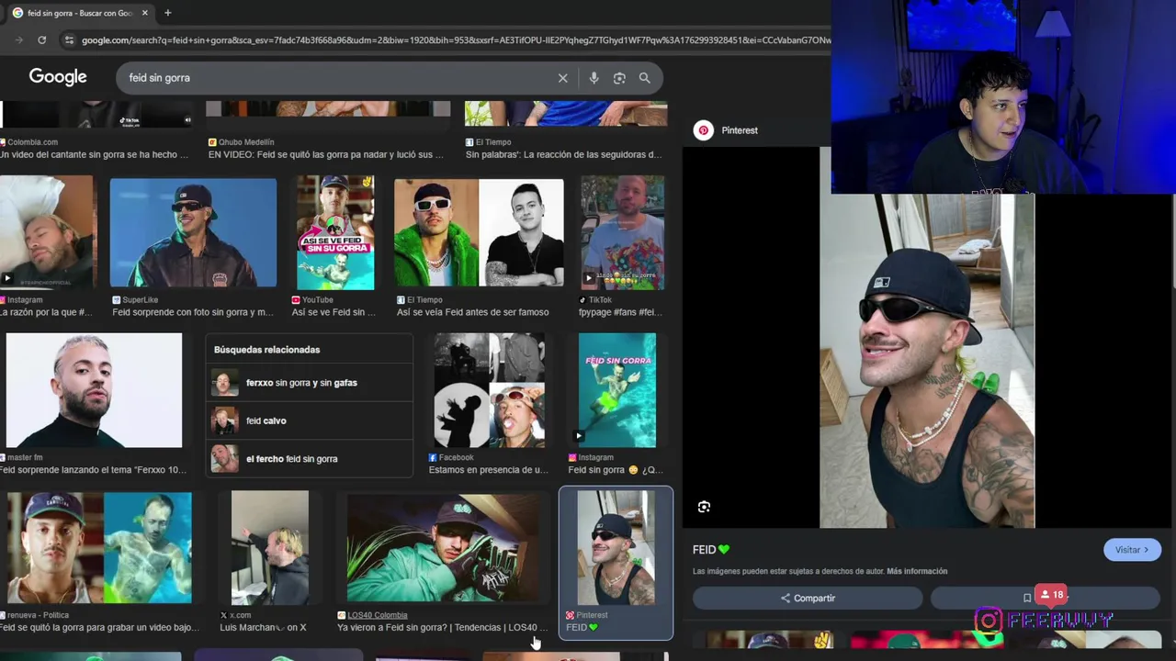Open the selected Pinterest FEID thumbnail

pyautogui.click(x=616, y=548)
